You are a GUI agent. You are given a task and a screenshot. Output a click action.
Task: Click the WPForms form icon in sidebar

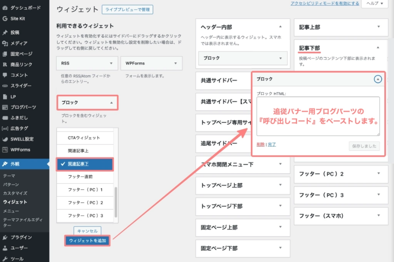5,150
